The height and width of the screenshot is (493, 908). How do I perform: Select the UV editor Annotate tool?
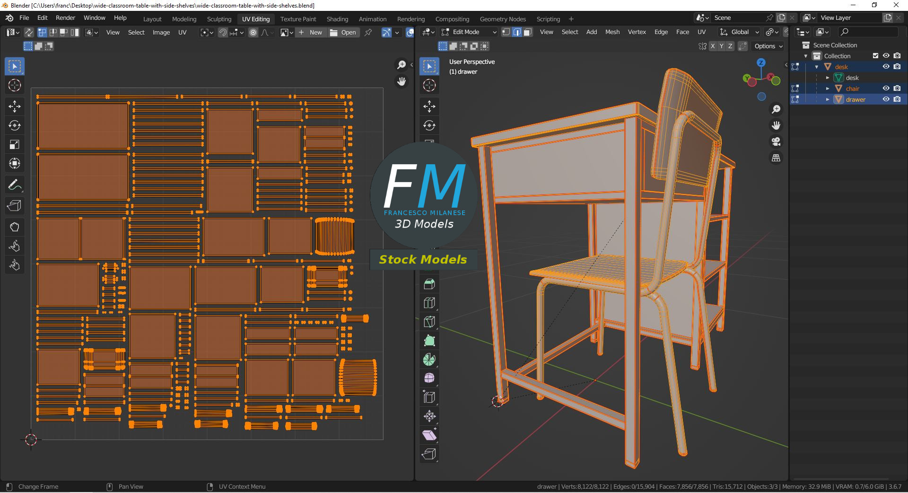(x=15, y=185)
